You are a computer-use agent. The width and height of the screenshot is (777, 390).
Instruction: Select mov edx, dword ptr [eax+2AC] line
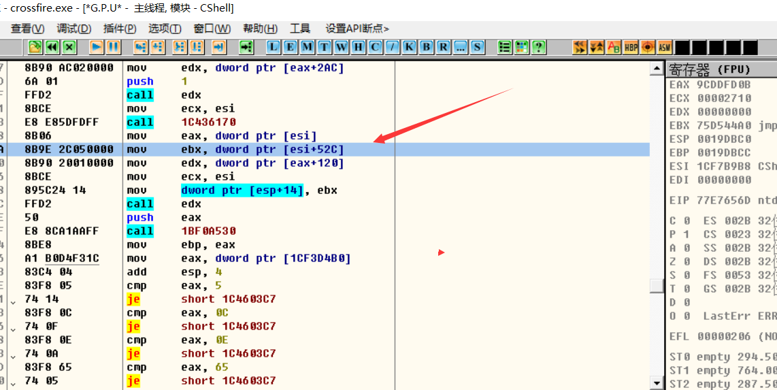[x=325, y=68]
